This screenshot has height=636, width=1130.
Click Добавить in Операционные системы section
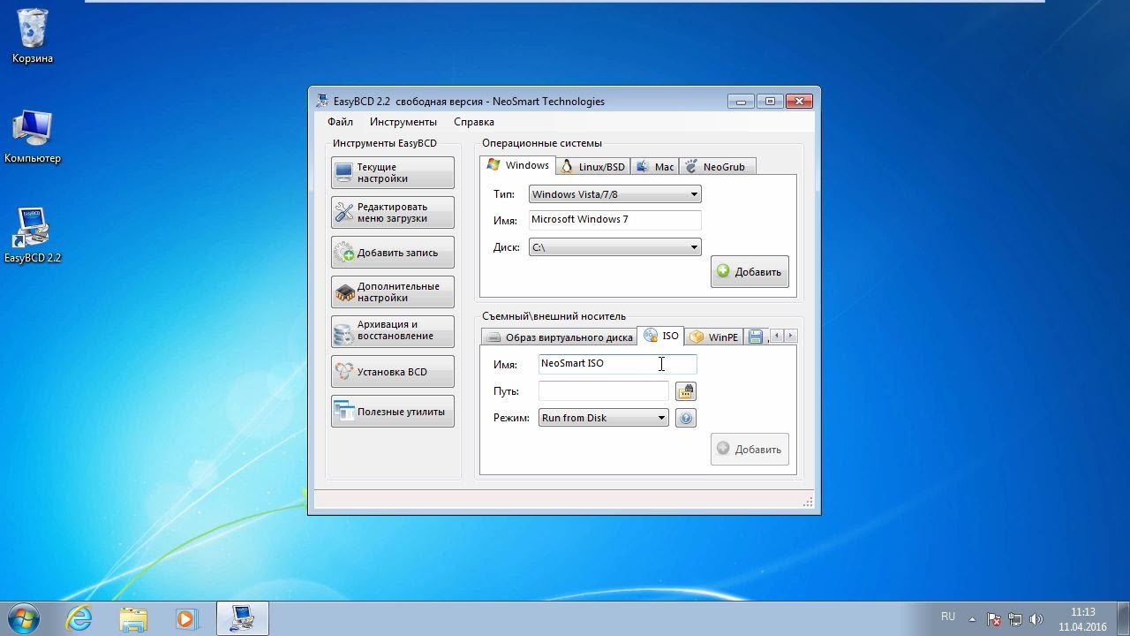(x=750, y=272)
